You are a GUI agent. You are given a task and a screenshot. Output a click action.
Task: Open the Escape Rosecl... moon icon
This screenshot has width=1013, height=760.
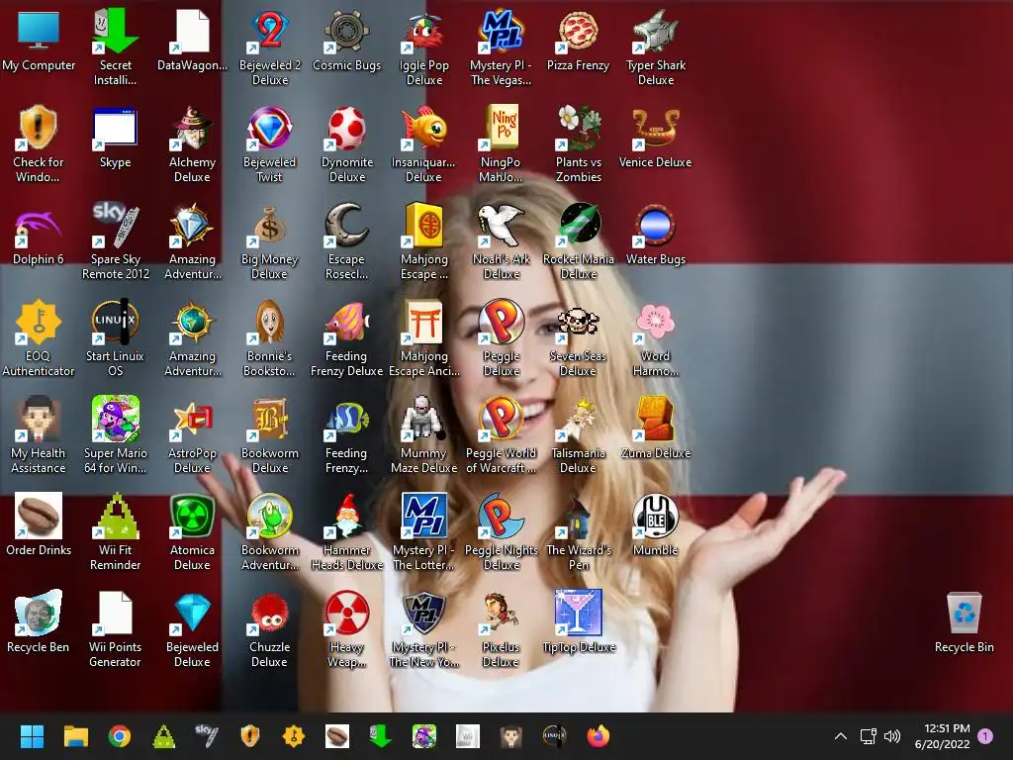coord(346,225)
